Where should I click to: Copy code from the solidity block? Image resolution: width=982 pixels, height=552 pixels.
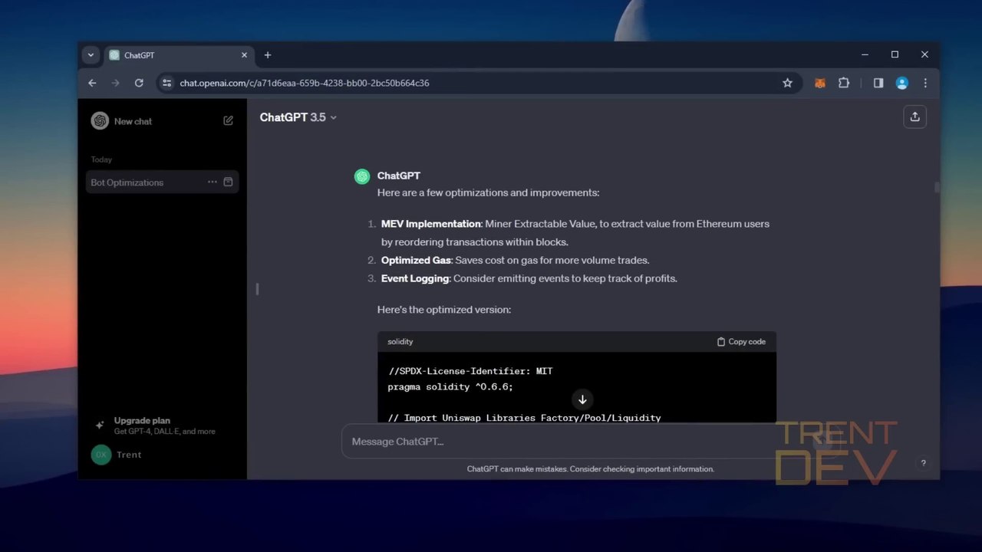tap(741, 342)
